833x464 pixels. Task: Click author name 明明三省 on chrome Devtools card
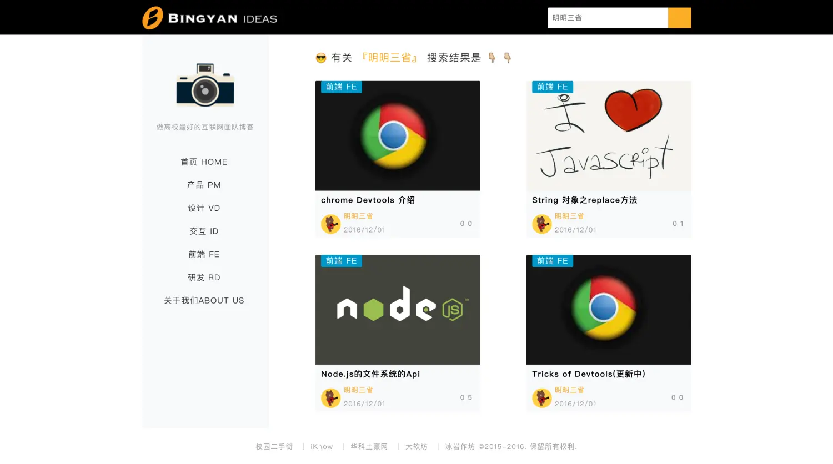pos(358,216)
